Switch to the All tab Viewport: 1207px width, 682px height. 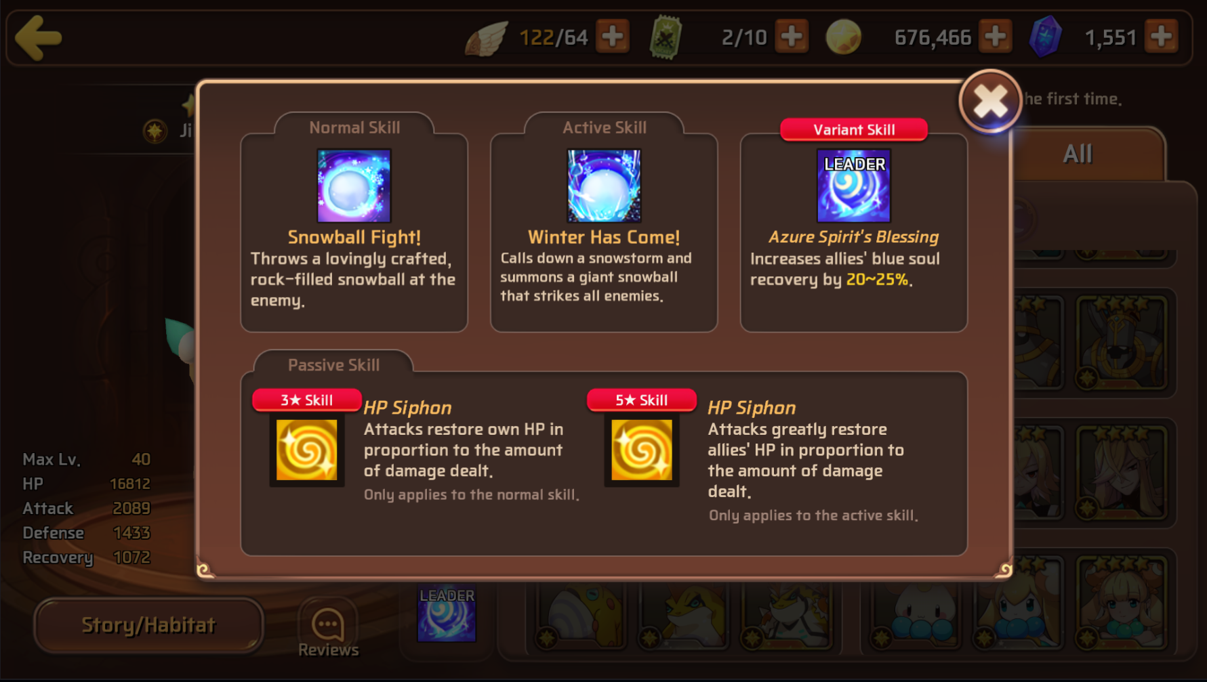click(1078, 154)
